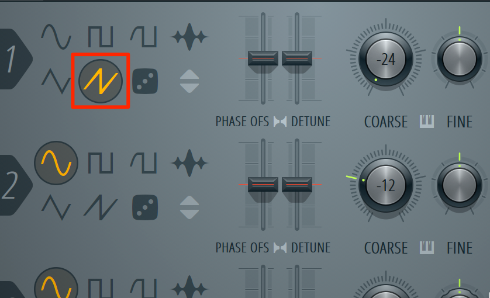
Task: Select sine wave shape for oscillator 1
Action: [56, 37]
